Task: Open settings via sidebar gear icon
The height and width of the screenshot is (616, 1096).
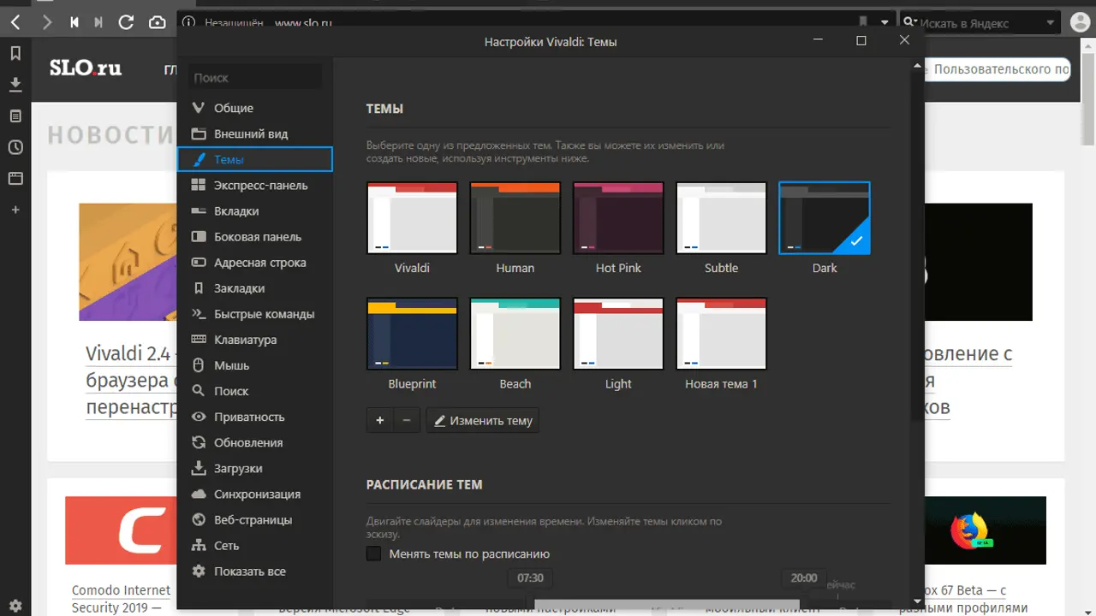Action: [x=15, y=605]
